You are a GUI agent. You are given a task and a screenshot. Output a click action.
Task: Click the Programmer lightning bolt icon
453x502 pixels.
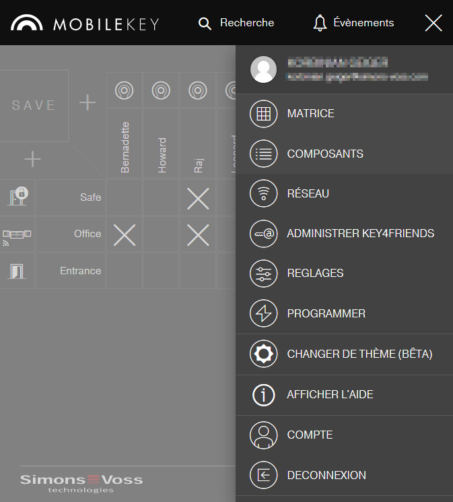pyautogui.click(x=263, y=314)
